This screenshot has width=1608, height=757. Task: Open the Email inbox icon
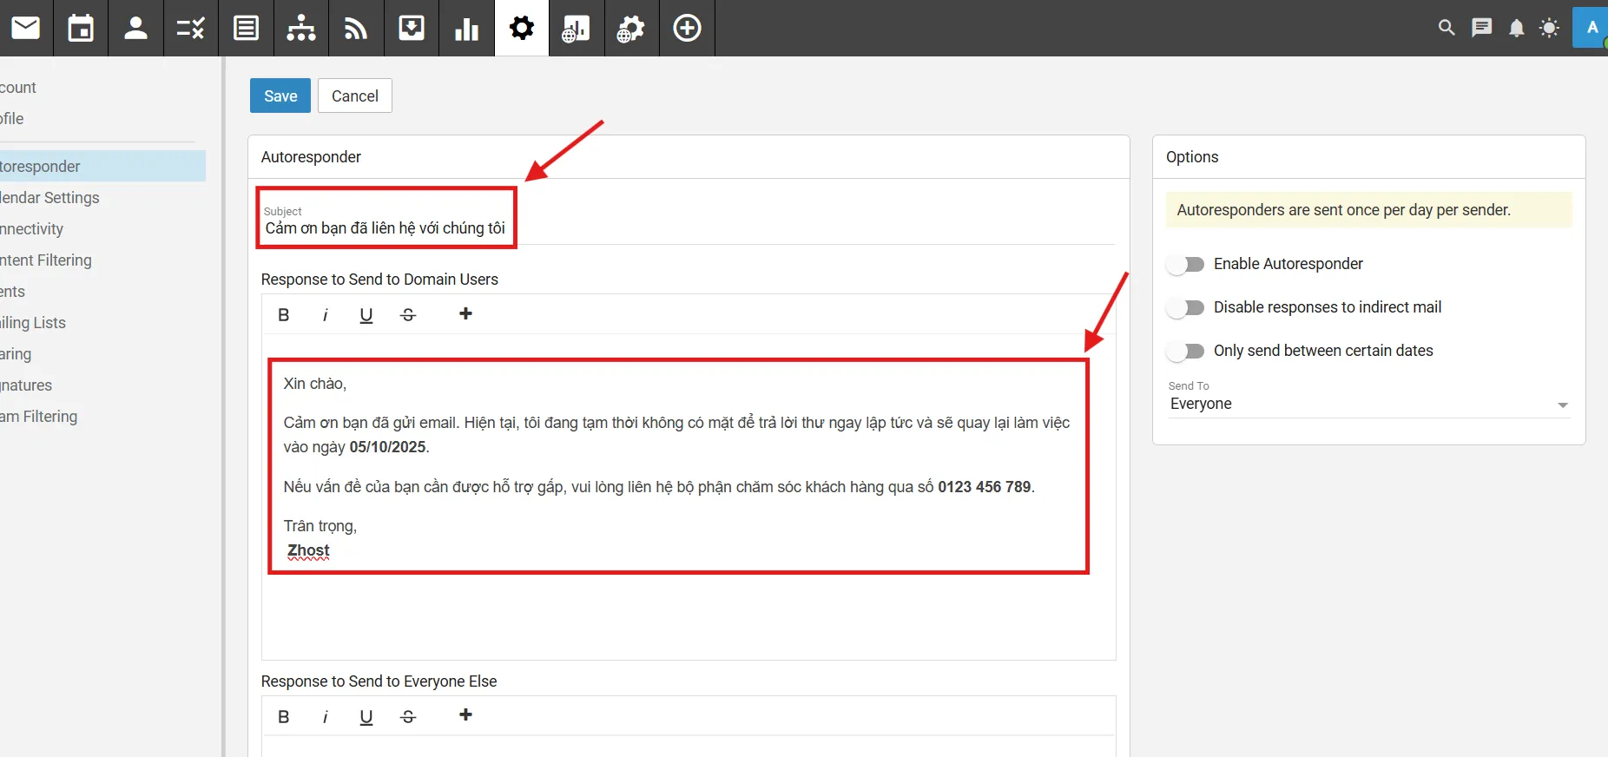click(26, 28)
